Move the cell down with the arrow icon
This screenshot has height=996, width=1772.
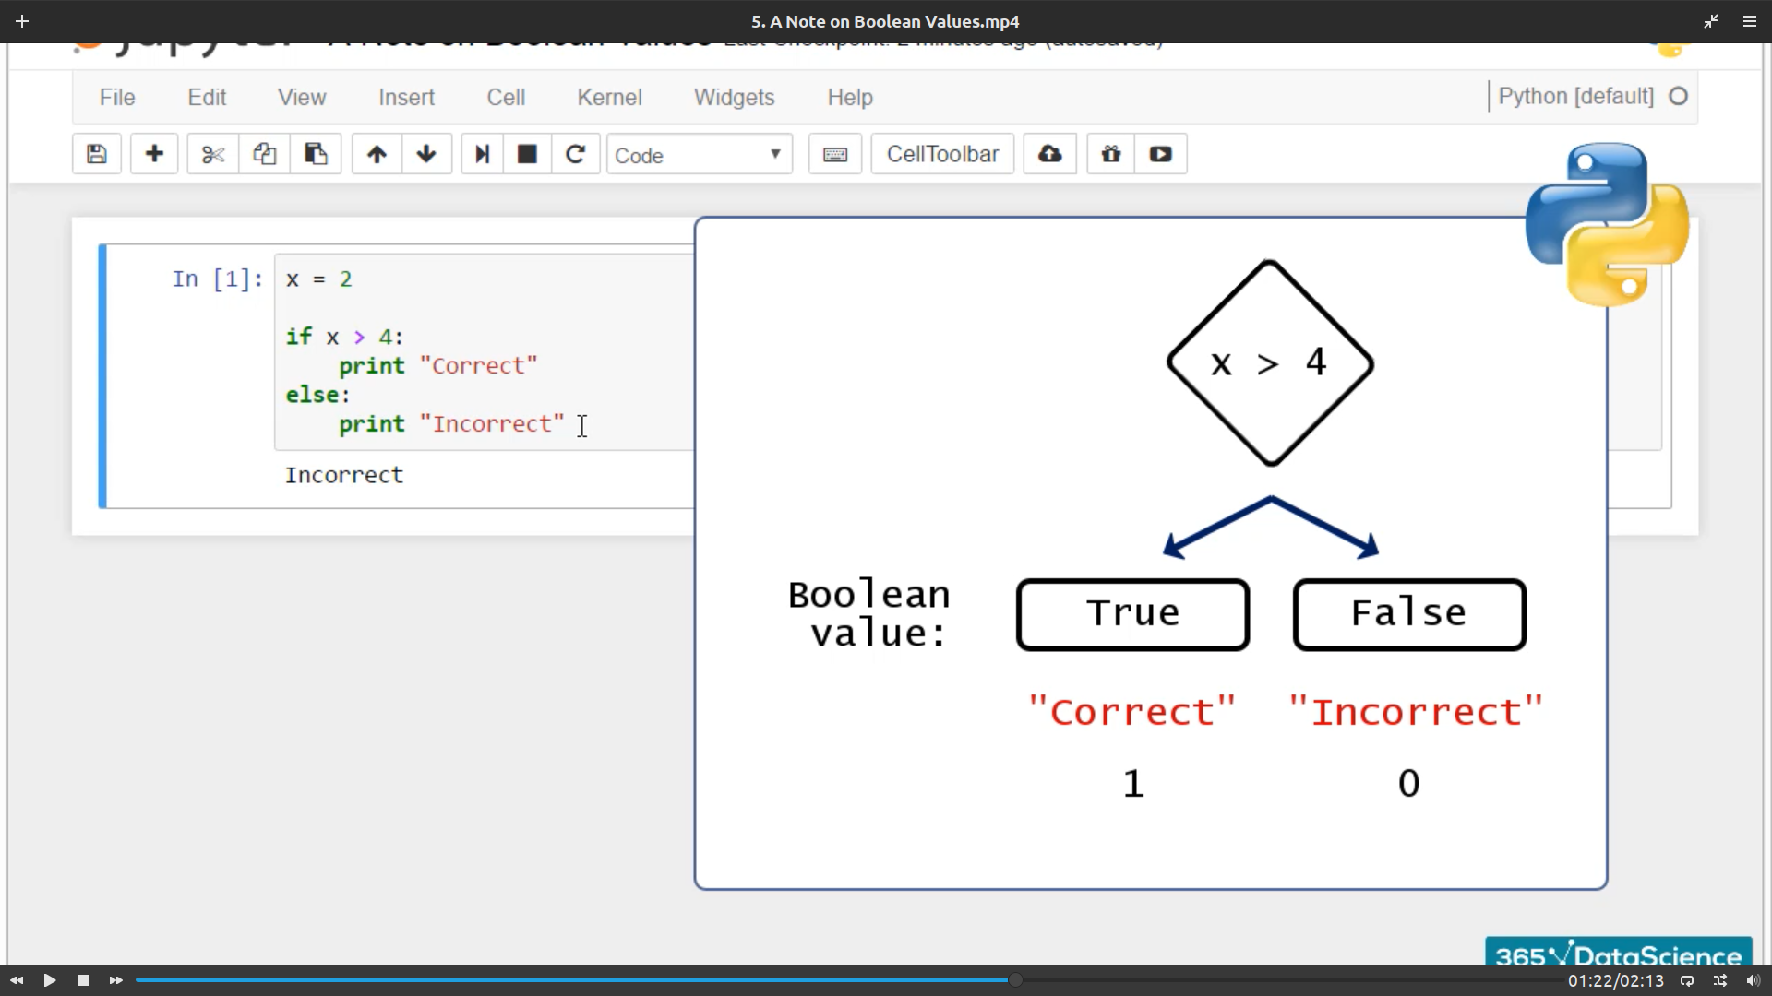point(426,154)
